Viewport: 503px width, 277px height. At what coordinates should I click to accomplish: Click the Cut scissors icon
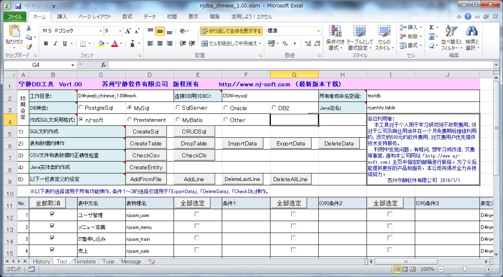click(29, 28)
